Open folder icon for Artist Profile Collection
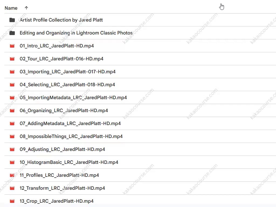The width and height of the screenshot is (276, 207). tap(12, 20)
